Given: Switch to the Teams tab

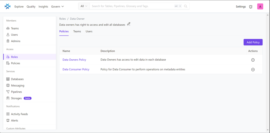Looking at the screenshot, I should (77, 31).
